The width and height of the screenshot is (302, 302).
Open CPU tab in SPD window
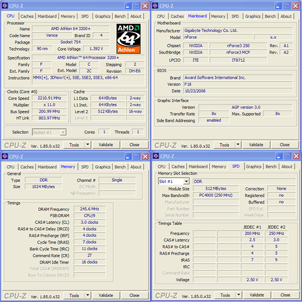162,167
